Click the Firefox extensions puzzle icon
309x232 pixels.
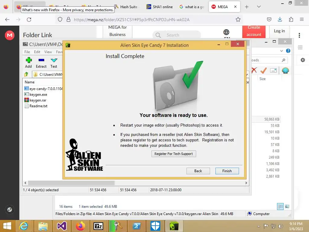point(291,20)
